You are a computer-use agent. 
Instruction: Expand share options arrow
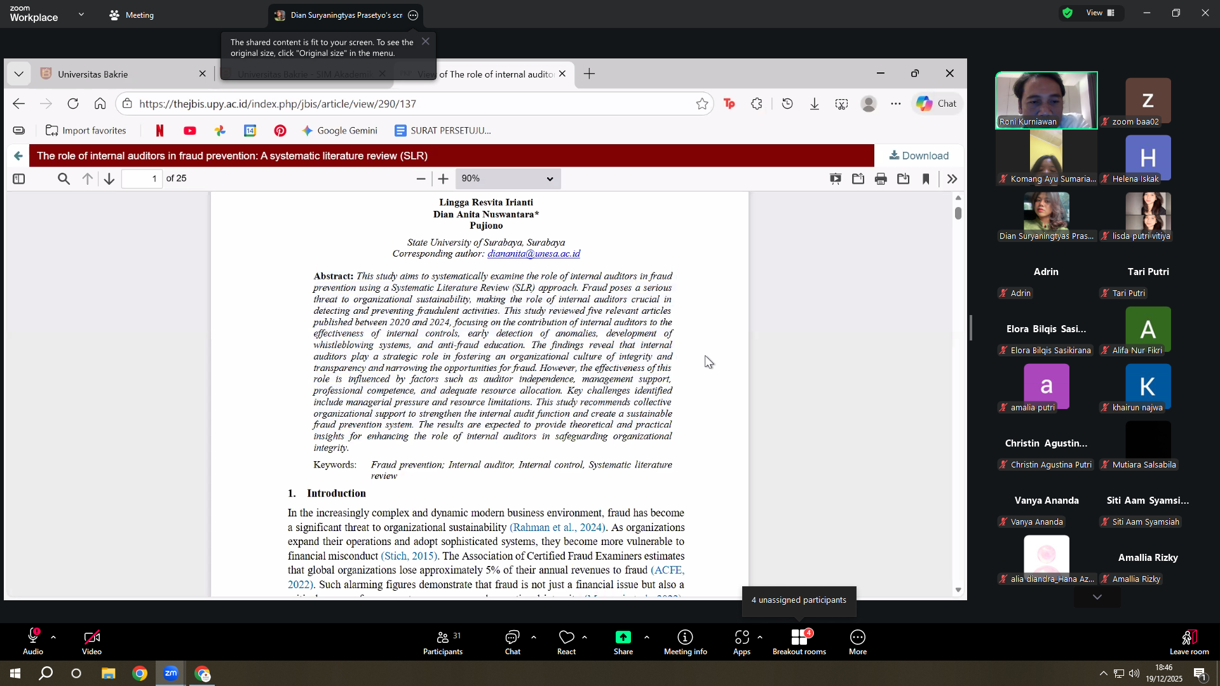(647, 636)
